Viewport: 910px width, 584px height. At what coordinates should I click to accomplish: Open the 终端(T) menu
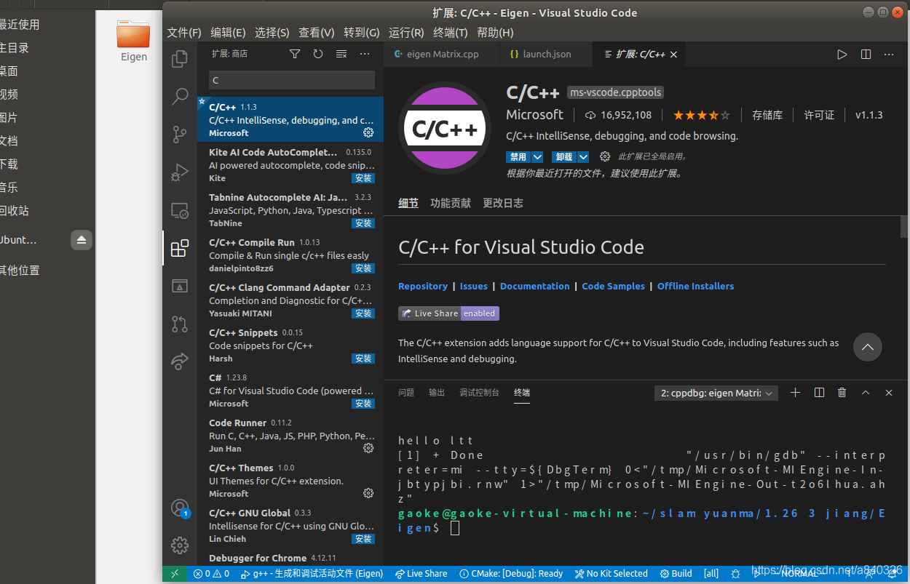pyautogui.click(x=451, y=33)
